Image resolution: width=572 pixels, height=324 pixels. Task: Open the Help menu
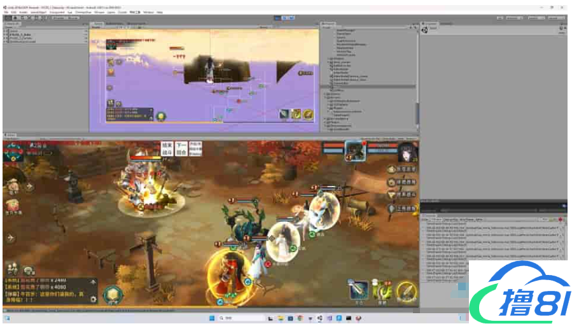(160, 12)
